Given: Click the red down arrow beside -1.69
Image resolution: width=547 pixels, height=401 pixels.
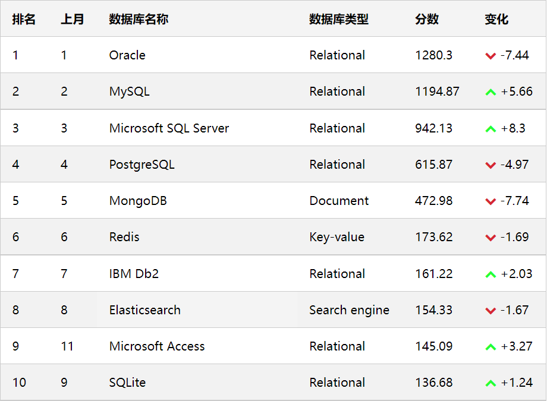Looking at the screenshot, I should (x=491, y=238).
